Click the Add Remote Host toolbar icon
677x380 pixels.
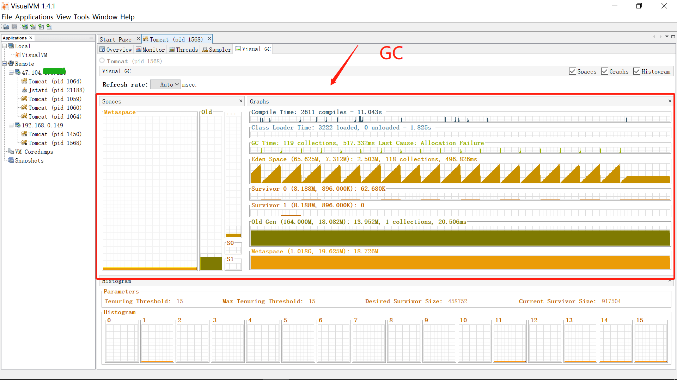(x=25, y=26)
